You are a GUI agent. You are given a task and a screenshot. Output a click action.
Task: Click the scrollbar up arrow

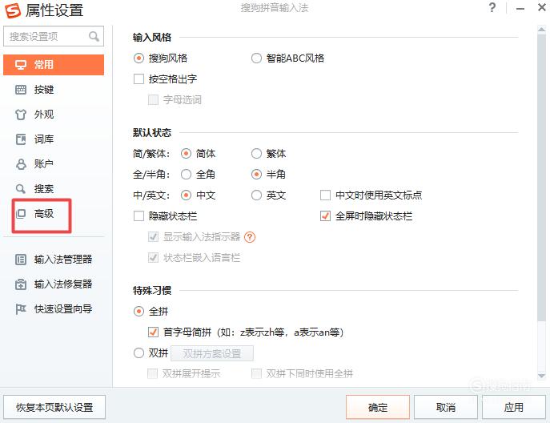[x=541, y=30]
